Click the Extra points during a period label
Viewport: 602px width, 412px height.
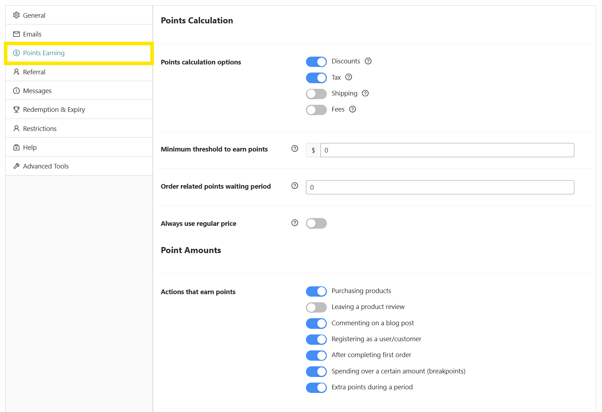(372, 387)
